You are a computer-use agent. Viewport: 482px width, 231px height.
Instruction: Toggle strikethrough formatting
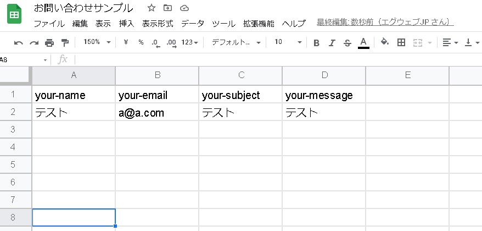pos(347,42)
